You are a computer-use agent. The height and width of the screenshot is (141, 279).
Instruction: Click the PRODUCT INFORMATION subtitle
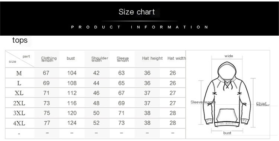pos(139,27)
